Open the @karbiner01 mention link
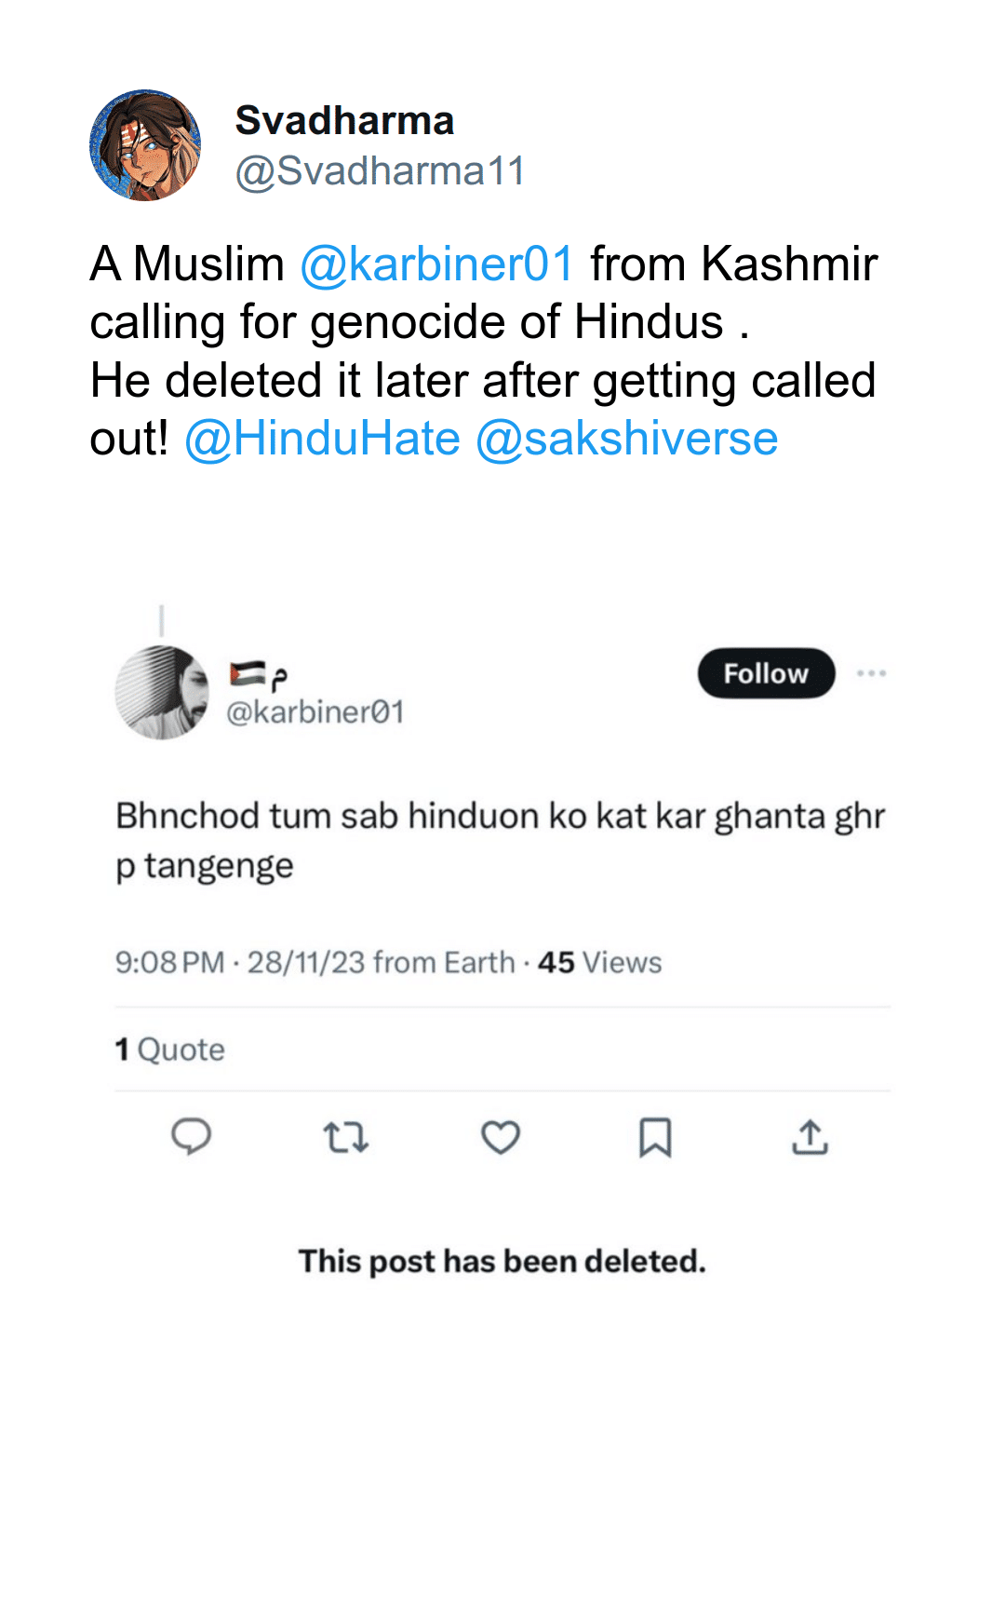 [436, 264]
